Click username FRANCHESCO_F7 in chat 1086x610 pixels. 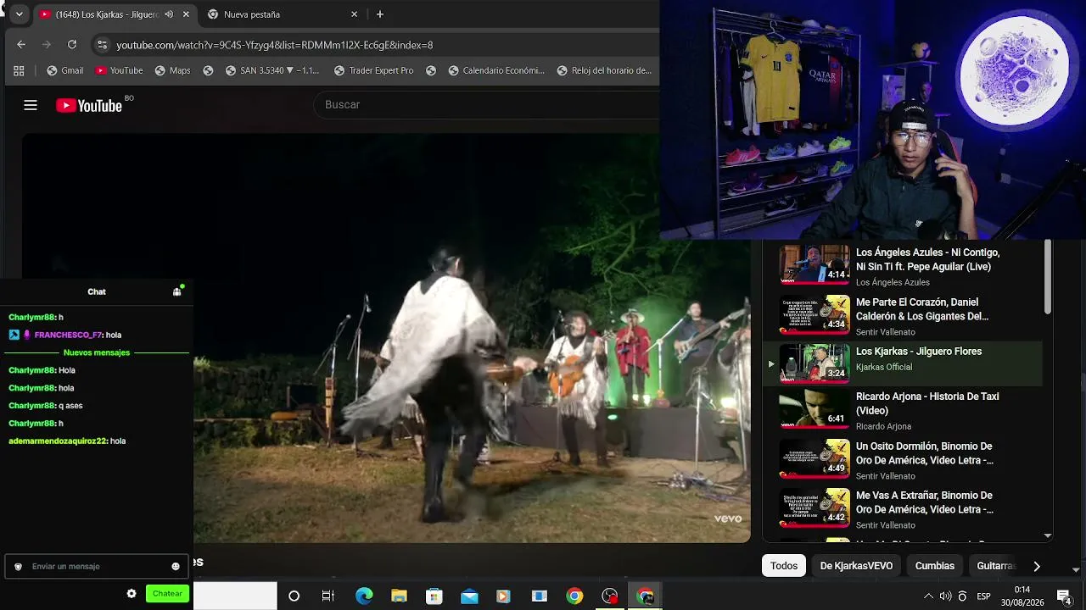[x=68, y=335]
